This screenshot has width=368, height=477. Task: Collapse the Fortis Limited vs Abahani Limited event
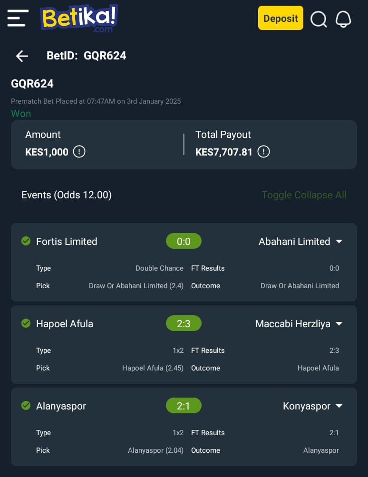(x=339, y=241)
